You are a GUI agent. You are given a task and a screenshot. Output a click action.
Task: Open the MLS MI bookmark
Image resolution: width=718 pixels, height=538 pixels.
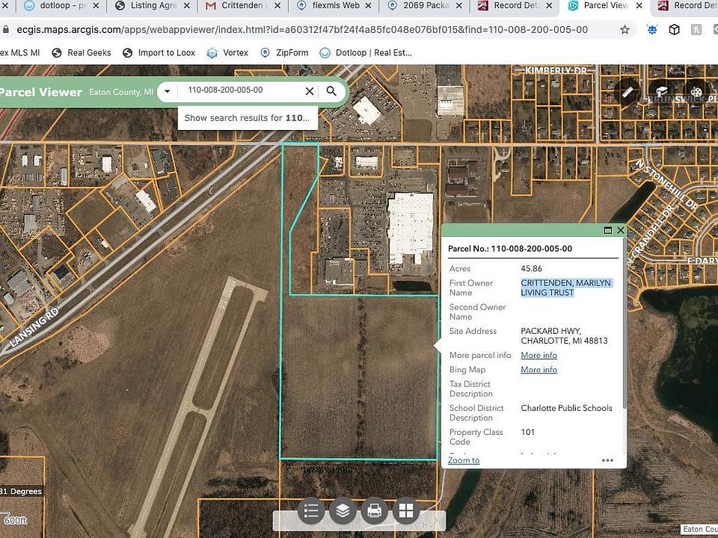(x=19, y=52)
